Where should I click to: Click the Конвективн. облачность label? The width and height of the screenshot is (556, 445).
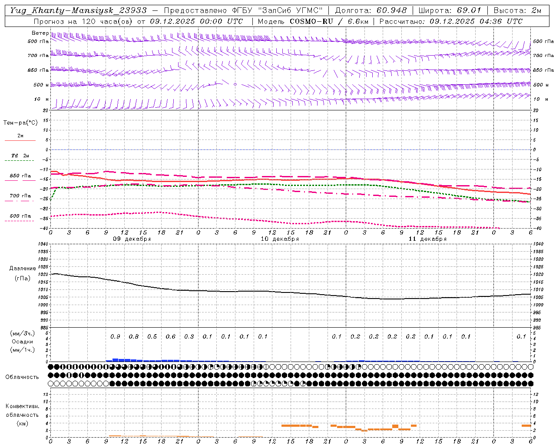22,410
